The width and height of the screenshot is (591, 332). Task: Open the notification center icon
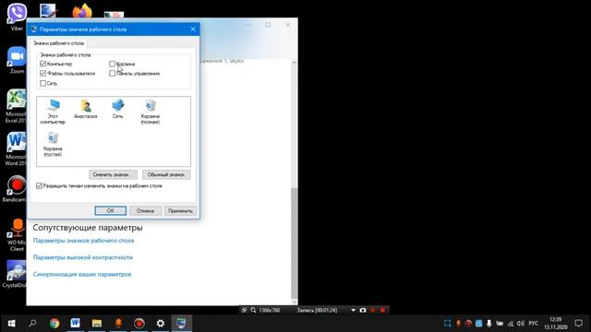579,323
